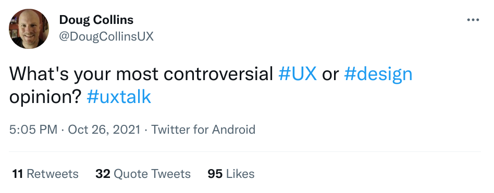
Task: Select the number 11 before Retweets
Action: click(x=18, y=174)
